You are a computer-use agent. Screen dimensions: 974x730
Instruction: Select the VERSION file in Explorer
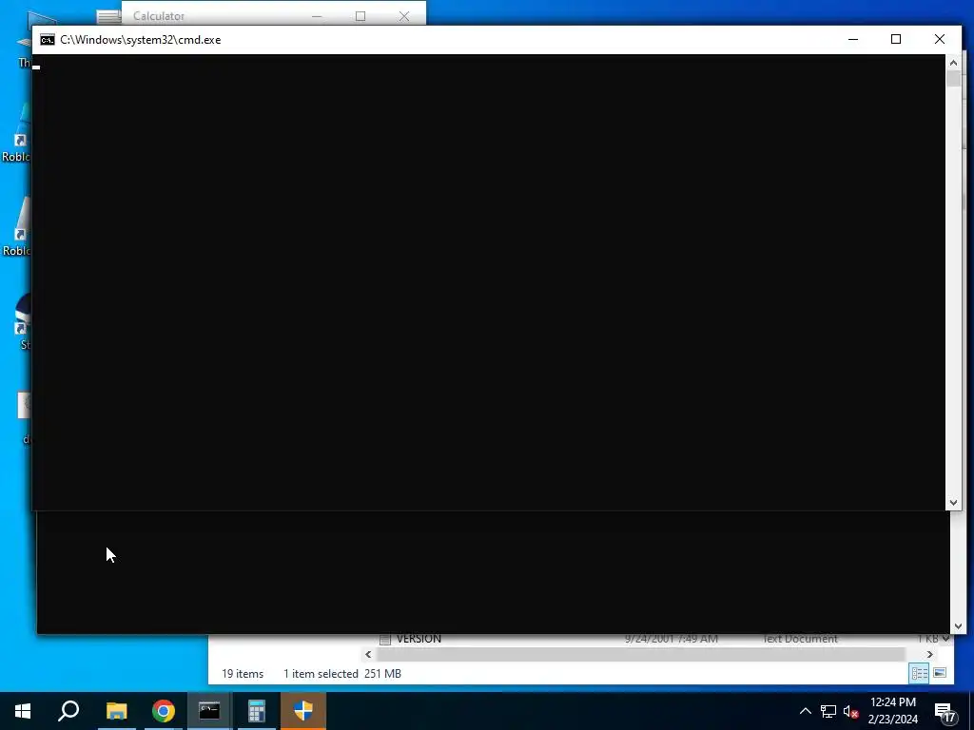419,639
